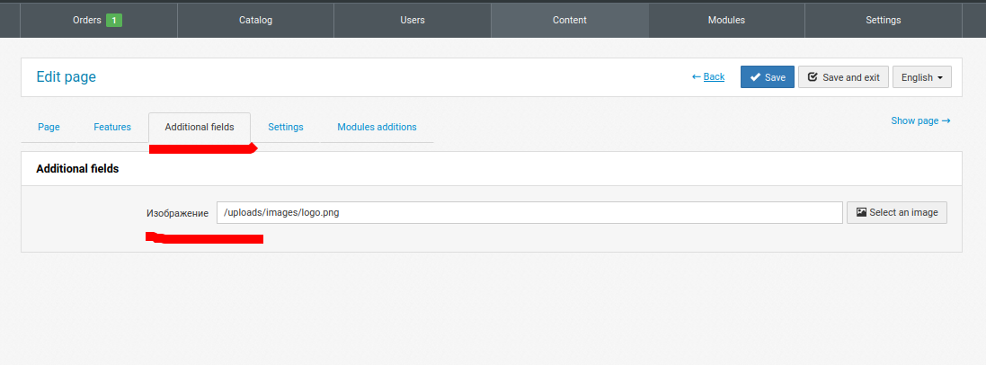Open the Content menu
Screen dimensions: 986x365
click(570, 20)
